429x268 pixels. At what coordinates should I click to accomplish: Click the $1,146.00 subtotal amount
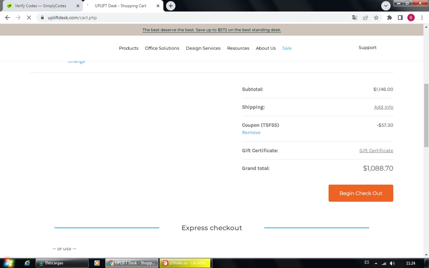tap(383, 89)
